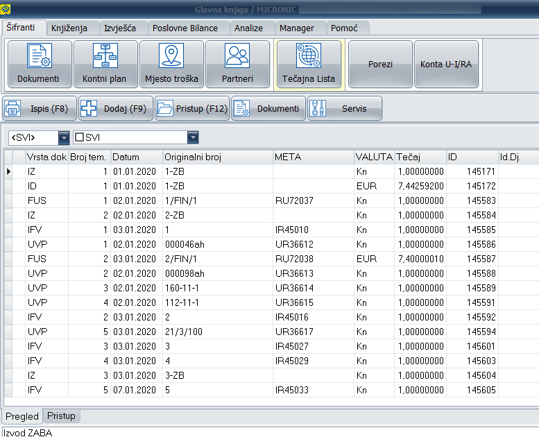Select the Pristup bottom tab

tap(61, 415)
